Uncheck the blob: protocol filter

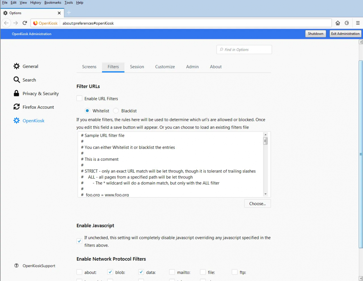pos(110,272)
